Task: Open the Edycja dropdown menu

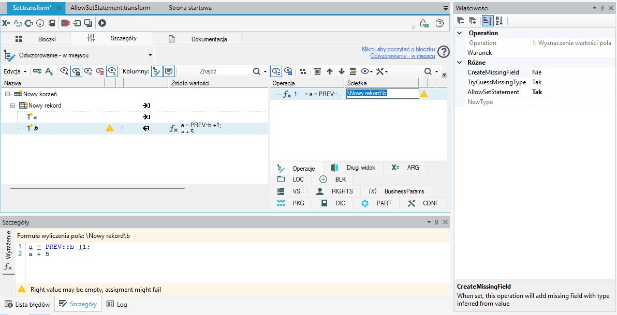Action: pos(16,71)
